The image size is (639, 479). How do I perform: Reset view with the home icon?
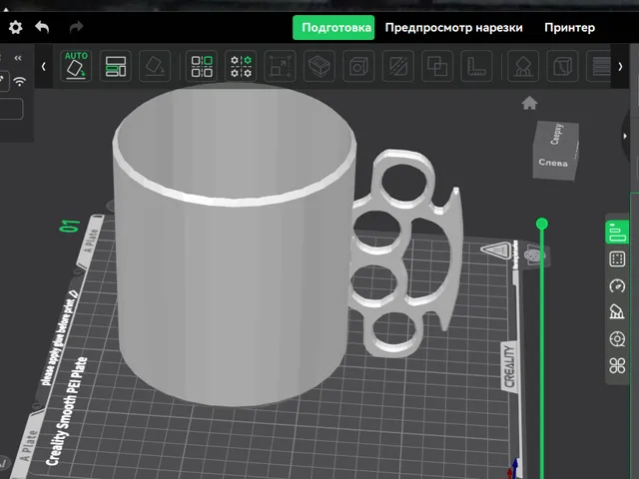[x=529, y=103]
